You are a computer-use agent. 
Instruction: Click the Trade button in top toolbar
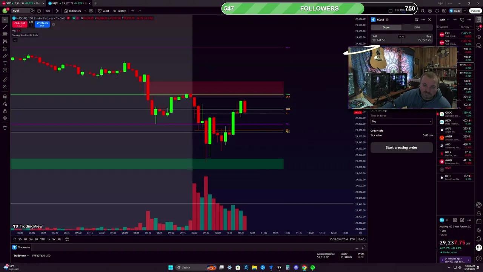[455, 11]
